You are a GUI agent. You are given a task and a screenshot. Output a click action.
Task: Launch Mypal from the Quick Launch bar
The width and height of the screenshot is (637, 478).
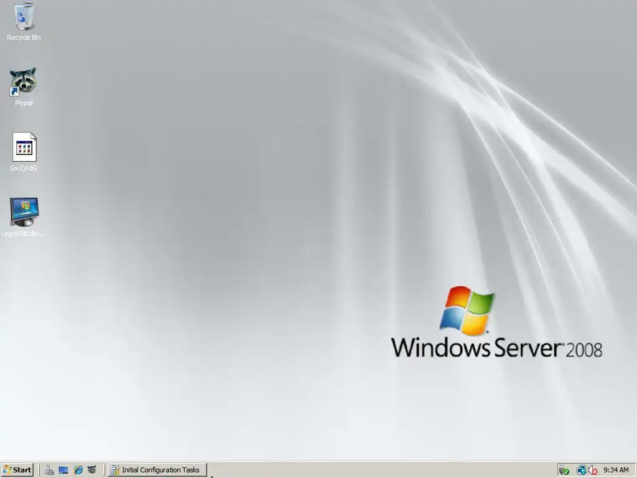click(92, 471)
